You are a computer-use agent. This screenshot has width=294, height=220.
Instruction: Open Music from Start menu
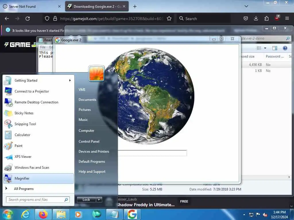point(83,120)
